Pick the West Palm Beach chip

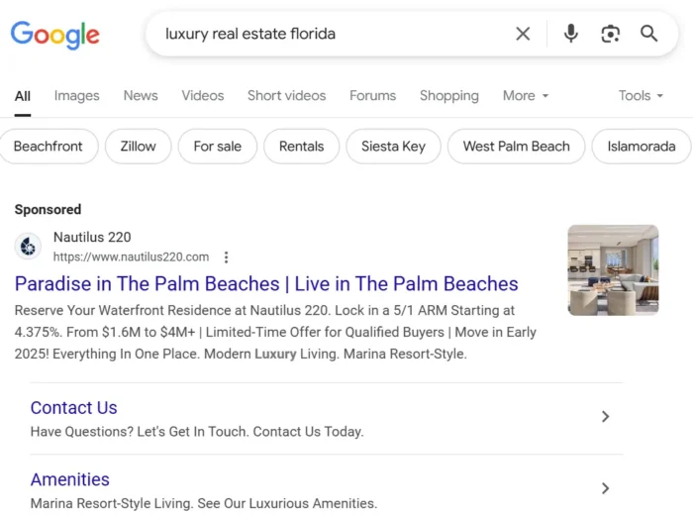tap(516, 147)
